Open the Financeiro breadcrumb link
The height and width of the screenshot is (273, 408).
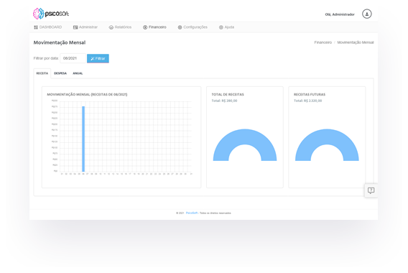click(x=323, y=42)
